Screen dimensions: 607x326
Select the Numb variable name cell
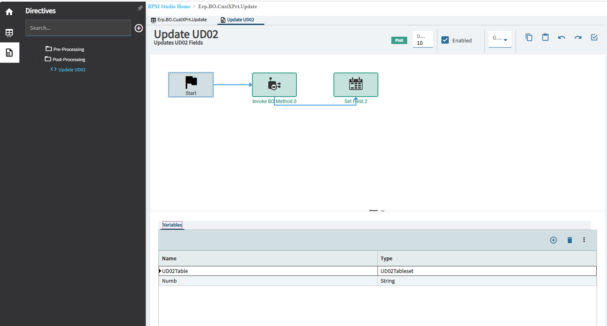click(268, 281)
